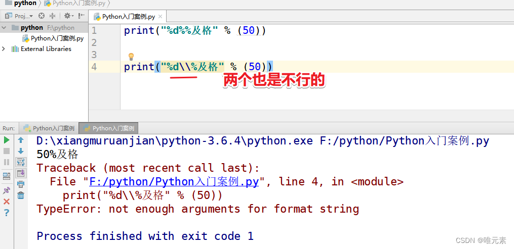Expand the External Libraries node arrow

point(4,48)
